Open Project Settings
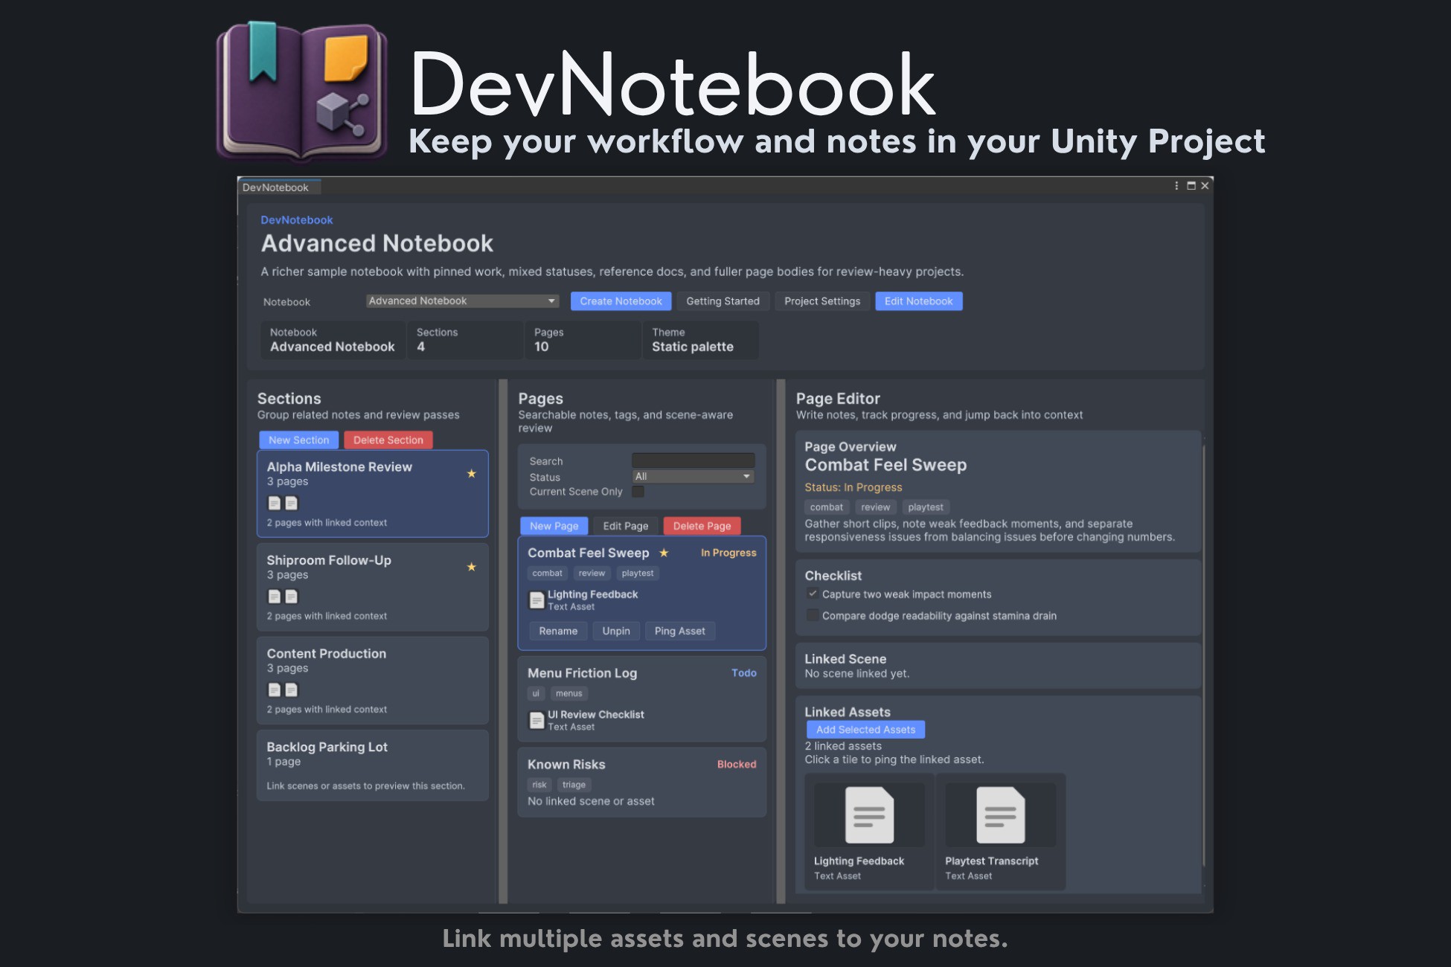Screen dimensions: 1451x967 pos(822,301)
